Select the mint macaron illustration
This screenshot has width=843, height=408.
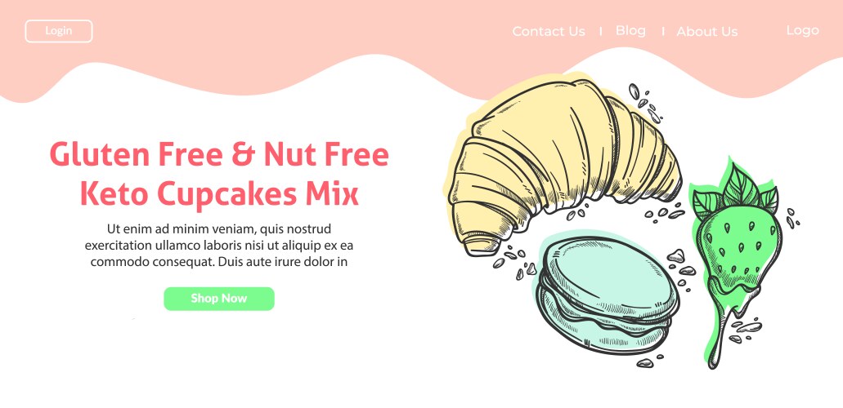pos(608,295)
